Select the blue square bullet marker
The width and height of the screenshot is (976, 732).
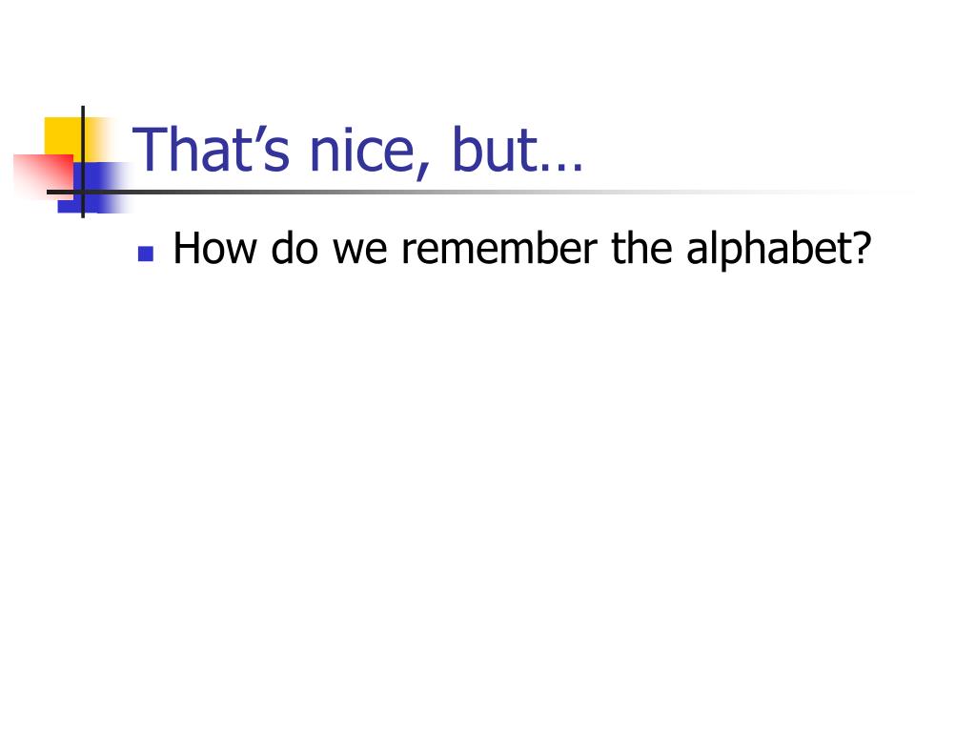(146, 254)
